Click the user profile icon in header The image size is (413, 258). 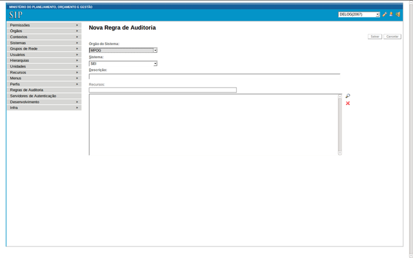(391, 14)
